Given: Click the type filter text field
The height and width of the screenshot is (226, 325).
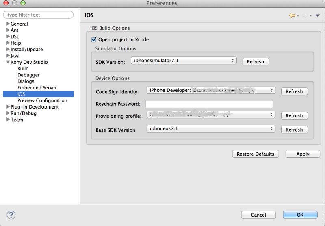Looking at the screenshot, I should click(x=38, y=15).
